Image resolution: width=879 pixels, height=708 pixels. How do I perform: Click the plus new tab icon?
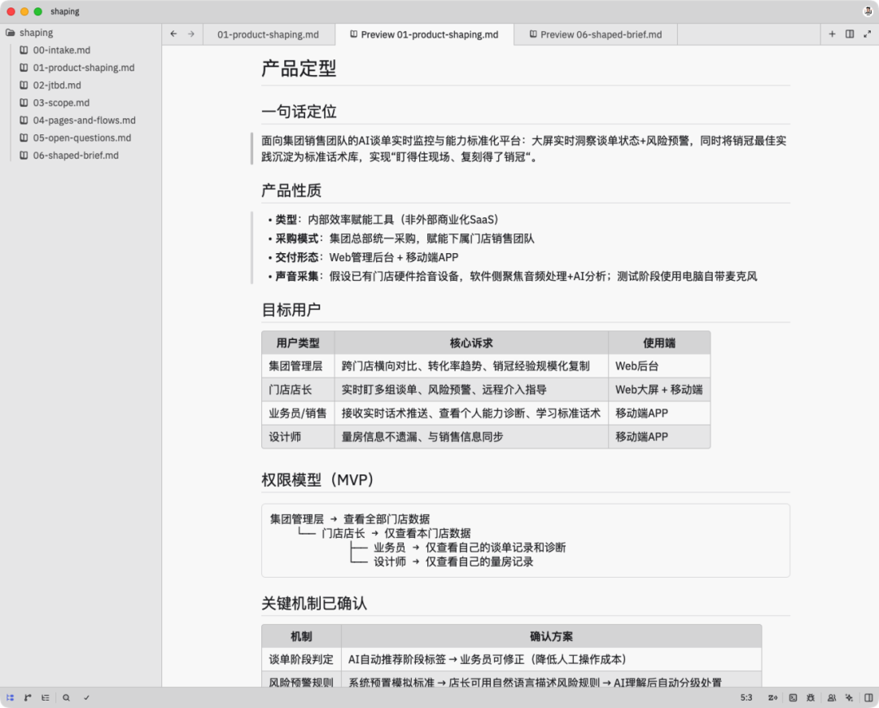[x=832, y=34]
